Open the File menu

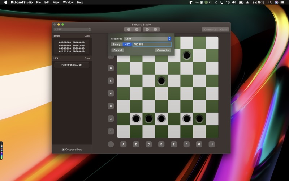[39, 3]
